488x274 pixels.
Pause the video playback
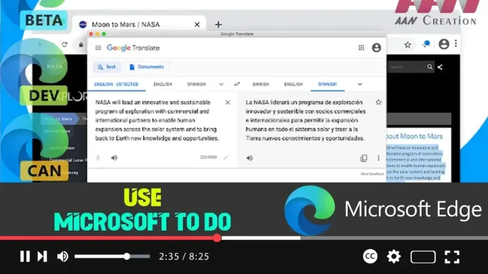point(25,257)
